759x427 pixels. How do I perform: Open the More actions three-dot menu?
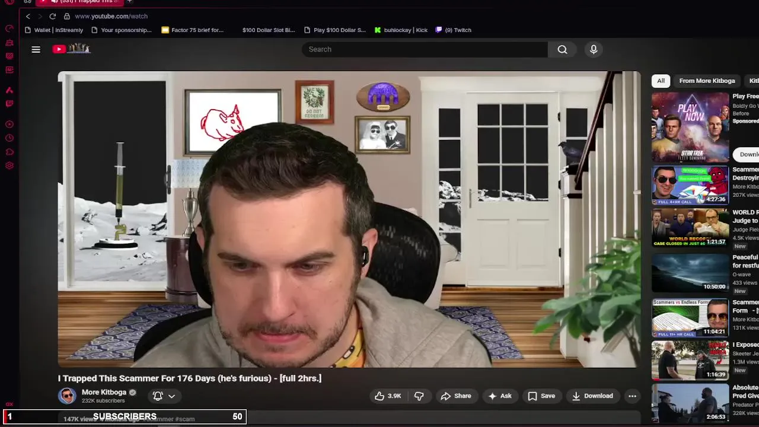pos(632,396)
